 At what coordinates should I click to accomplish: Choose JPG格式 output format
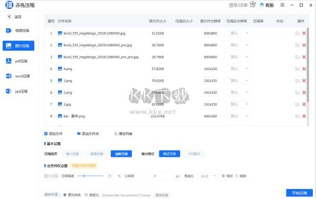click(194, 154)
